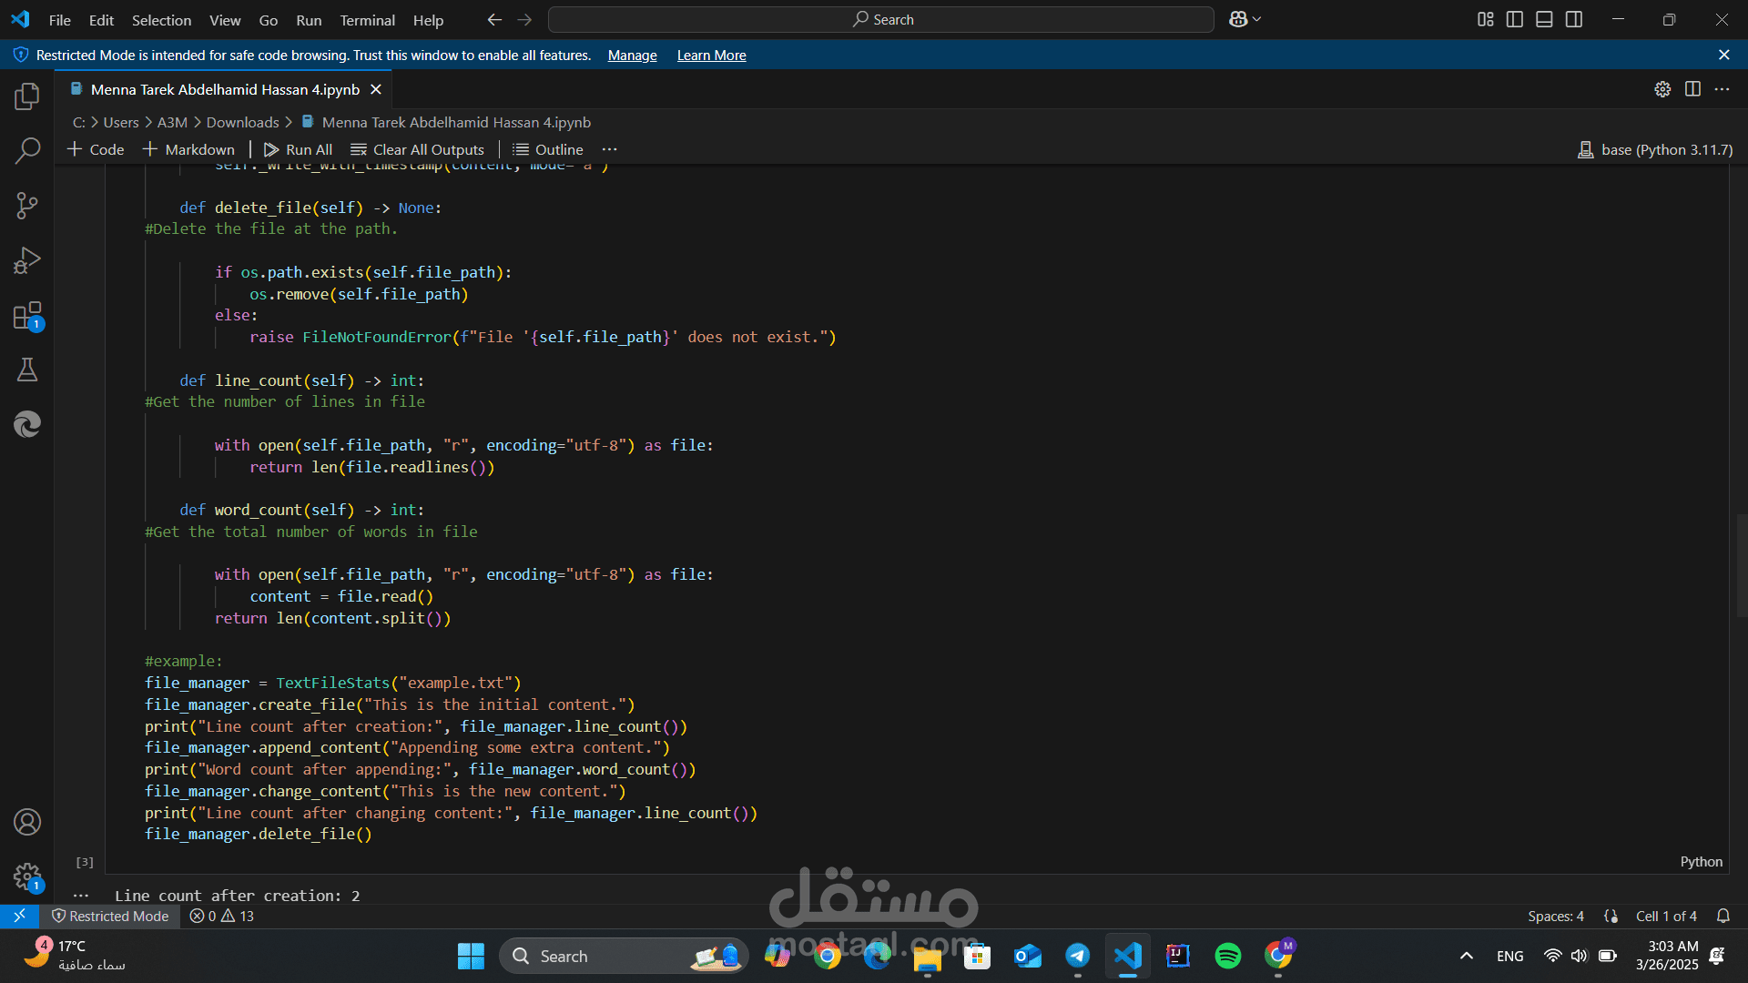
Task: Open the Testing panel
Action: (26, 369)
